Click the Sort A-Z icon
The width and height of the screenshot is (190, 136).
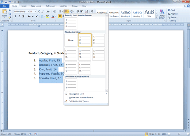click(87, 11)
